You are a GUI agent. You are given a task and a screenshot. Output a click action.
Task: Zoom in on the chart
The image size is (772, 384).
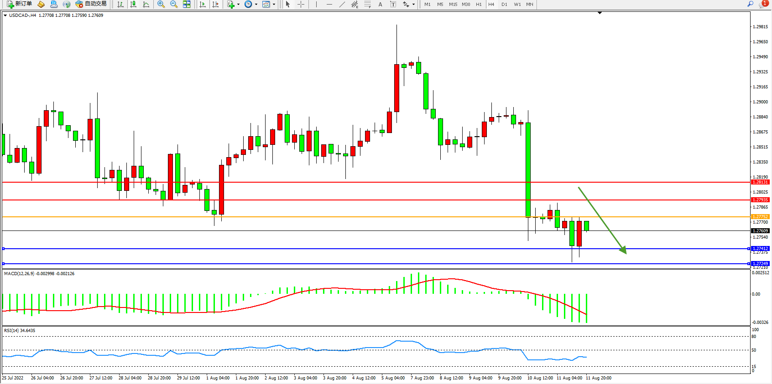(161, 4)
